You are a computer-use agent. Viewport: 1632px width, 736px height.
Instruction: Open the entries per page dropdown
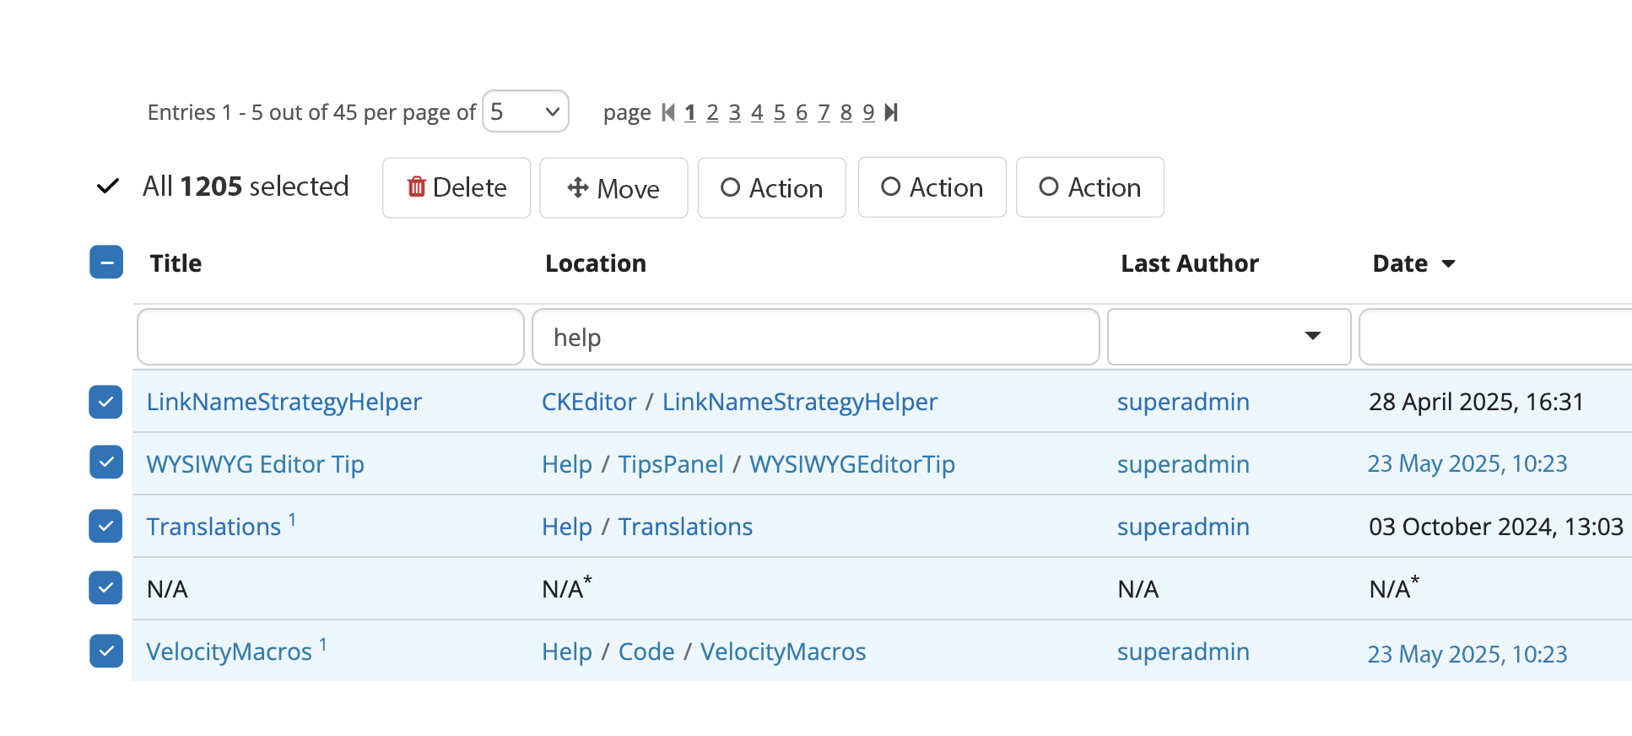click(x=526, y=111)
